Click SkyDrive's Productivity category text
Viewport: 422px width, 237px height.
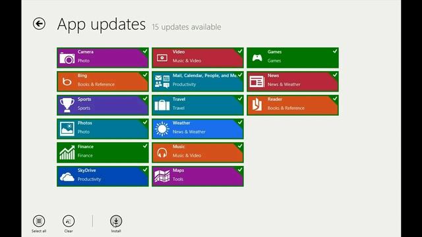click(89, 179)
